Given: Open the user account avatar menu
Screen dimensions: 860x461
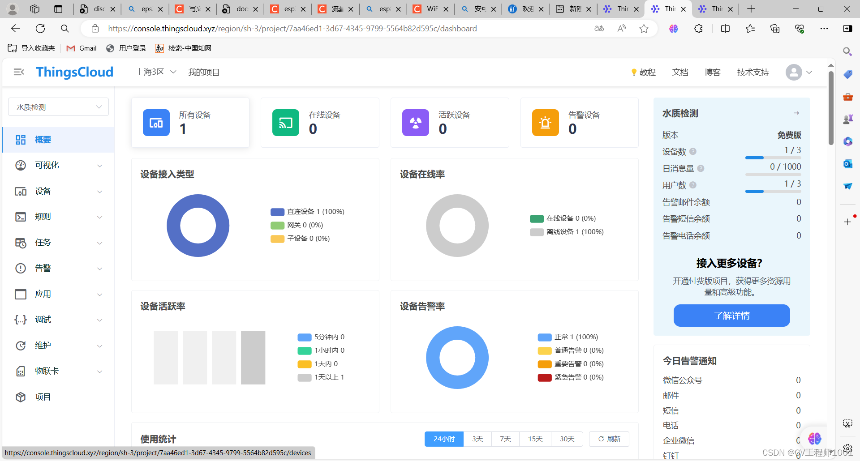Looking at the screenshot, I should click(x=794, y=72).
